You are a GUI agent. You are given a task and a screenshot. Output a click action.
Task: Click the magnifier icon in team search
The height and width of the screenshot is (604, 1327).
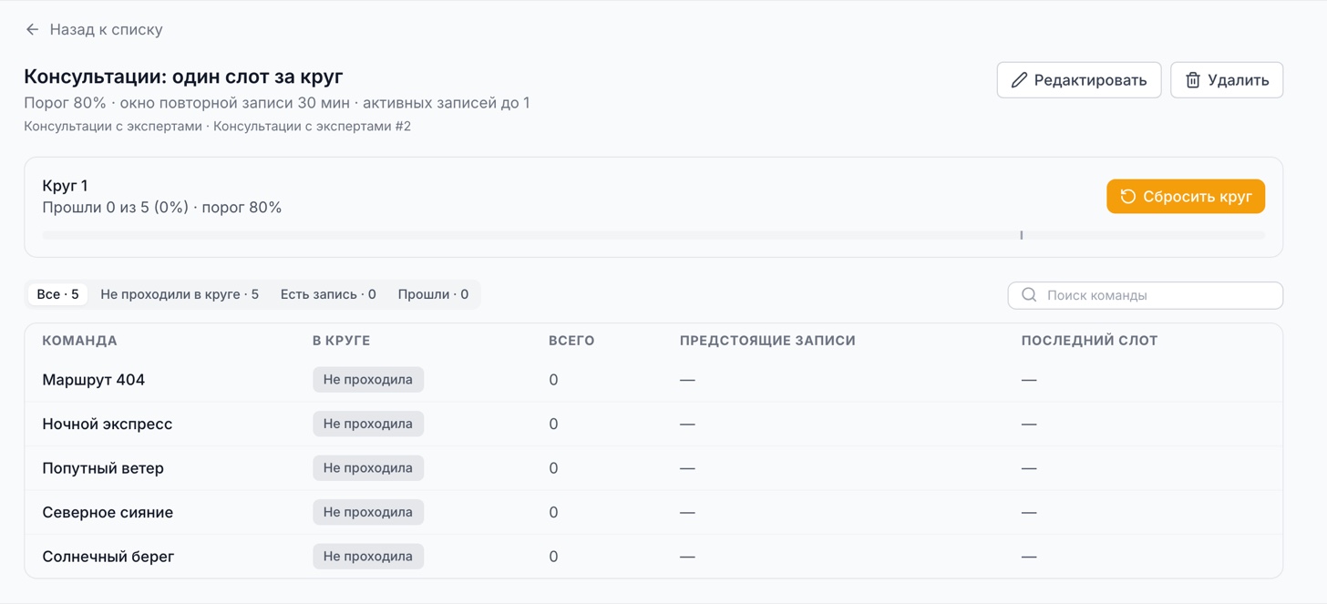click(1029, 295)
